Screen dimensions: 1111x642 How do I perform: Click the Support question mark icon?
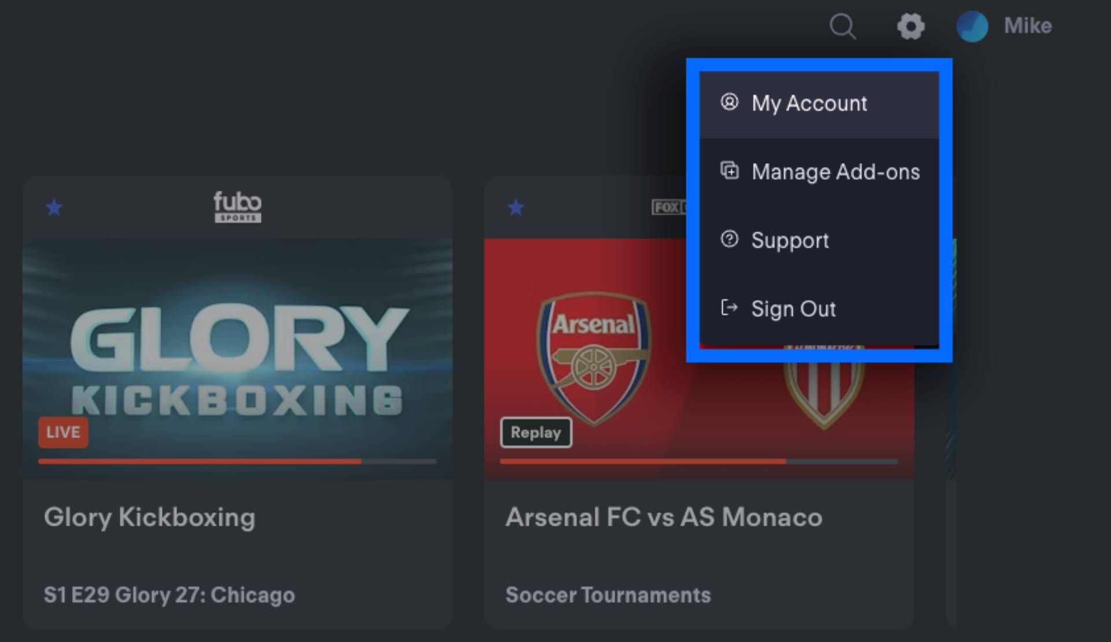(729, 239)
